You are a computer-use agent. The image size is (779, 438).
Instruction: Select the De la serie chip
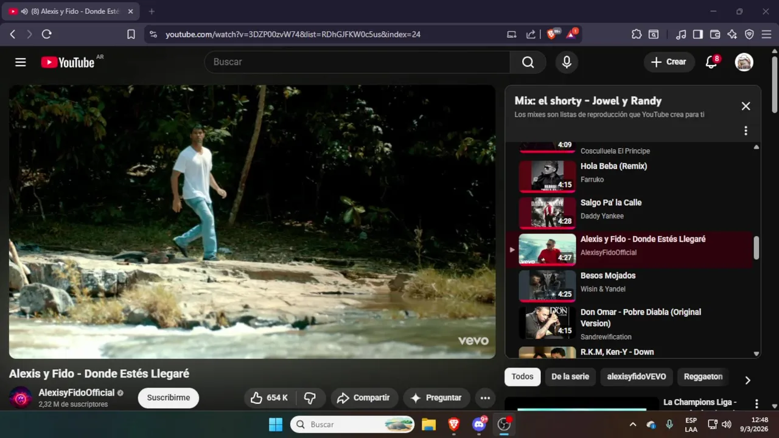pyautogui.click(x=570, y=377)
